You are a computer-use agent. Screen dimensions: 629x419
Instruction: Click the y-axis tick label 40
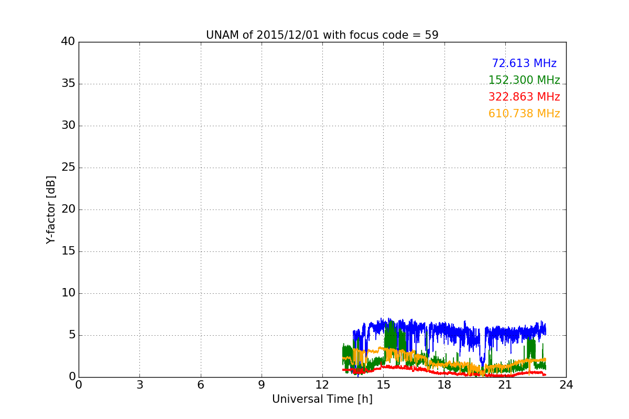[68, 42]
